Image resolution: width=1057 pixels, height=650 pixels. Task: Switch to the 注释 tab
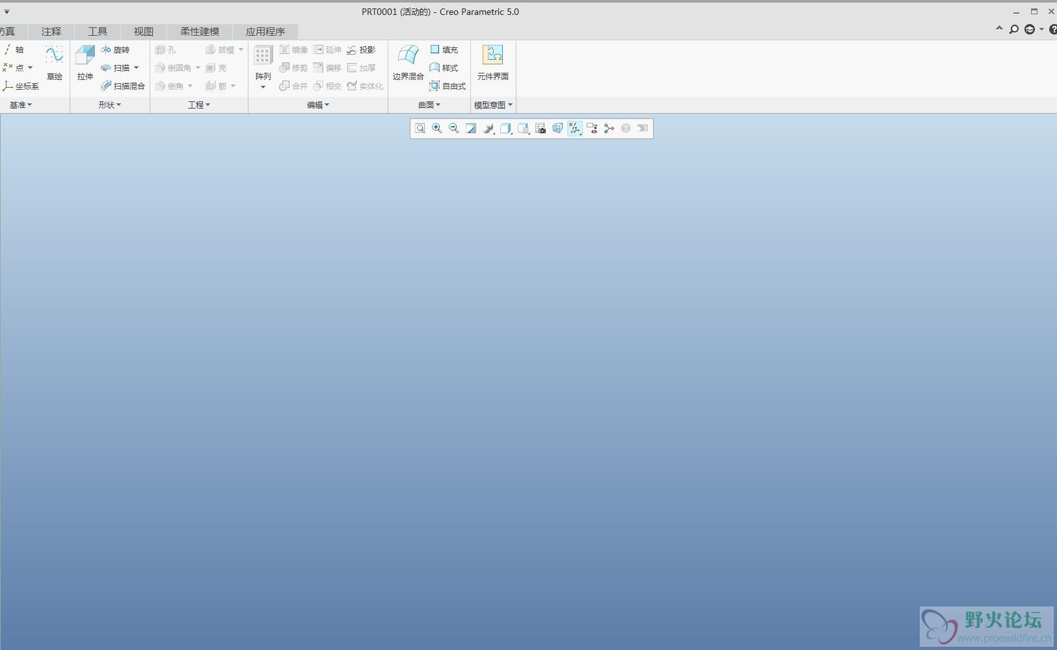click(51, 31)
